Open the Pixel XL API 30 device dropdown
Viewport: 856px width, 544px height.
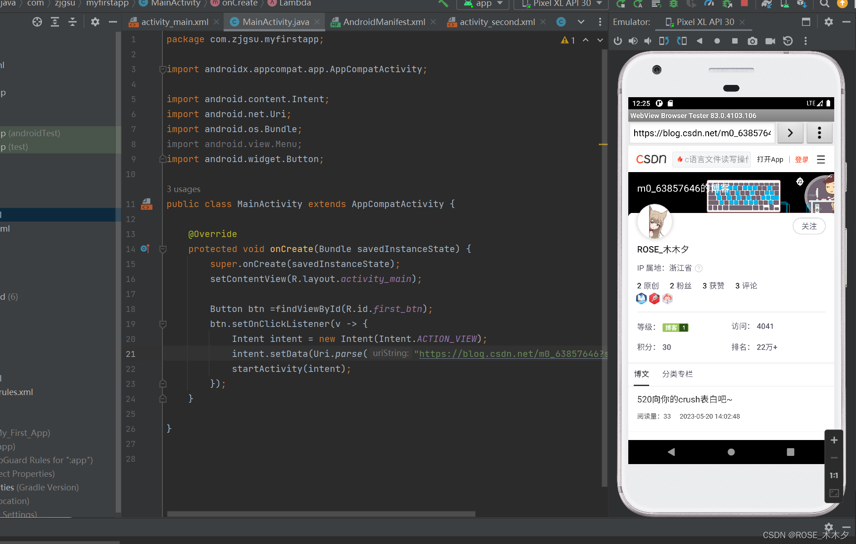[561, 4]
